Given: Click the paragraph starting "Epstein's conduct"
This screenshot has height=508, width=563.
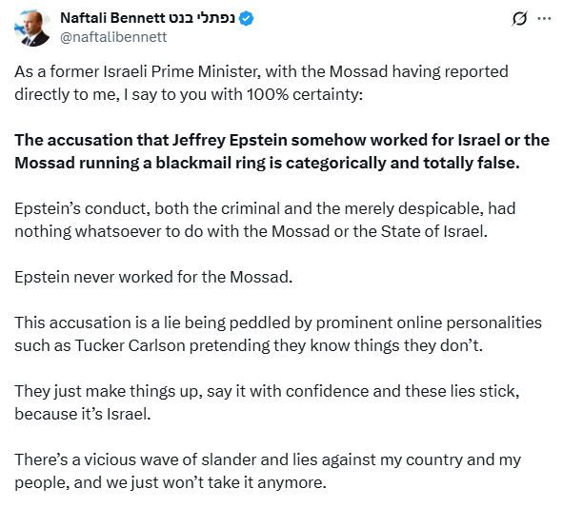Looking at the screenshot, I should [265, 220].
